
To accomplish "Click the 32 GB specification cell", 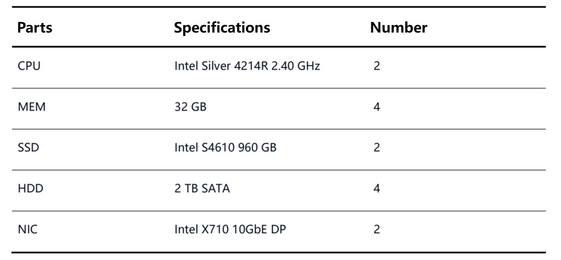I will tap(190, 107).
